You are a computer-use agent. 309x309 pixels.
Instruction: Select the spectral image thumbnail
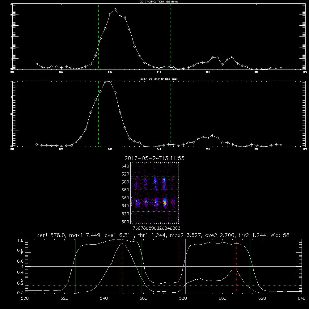(x=154, y=193)
